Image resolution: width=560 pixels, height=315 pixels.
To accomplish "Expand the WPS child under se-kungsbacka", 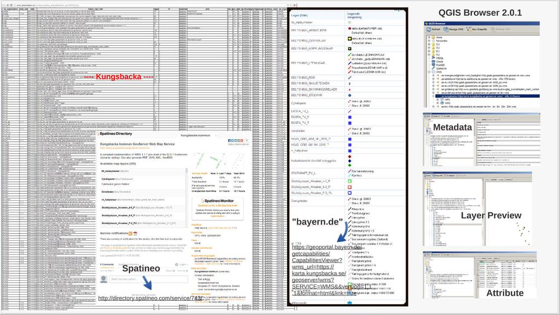I will click(438, 99).
